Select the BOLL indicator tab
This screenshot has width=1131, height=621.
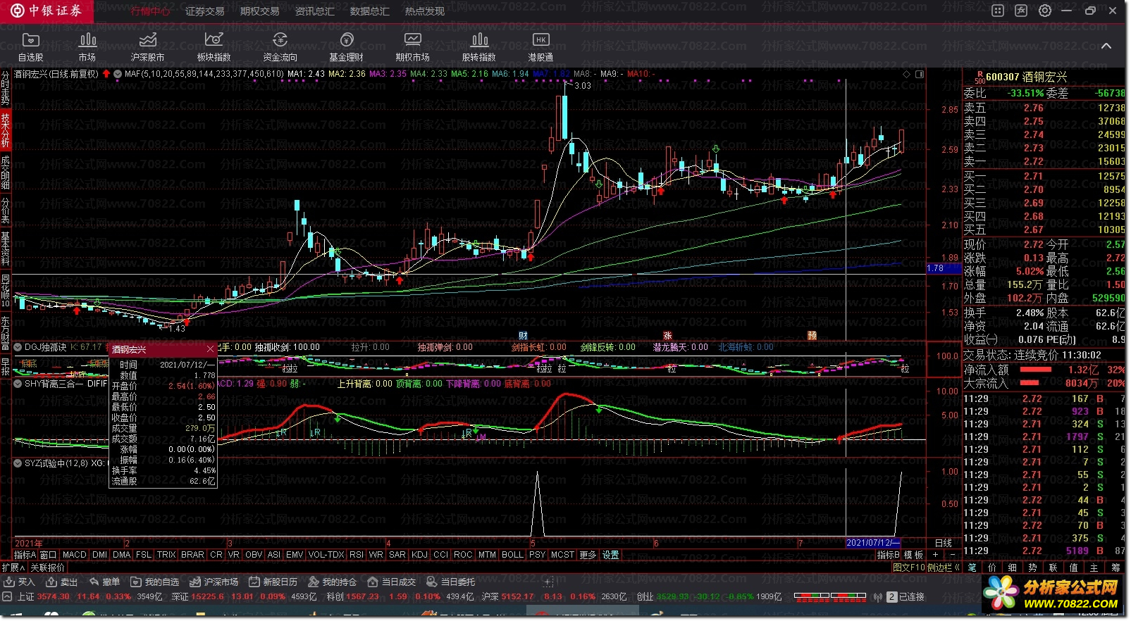[x=512, y=555]
